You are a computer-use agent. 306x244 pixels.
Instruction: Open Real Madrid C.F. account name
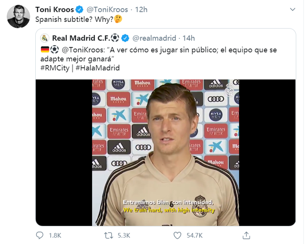click(82, 38)
